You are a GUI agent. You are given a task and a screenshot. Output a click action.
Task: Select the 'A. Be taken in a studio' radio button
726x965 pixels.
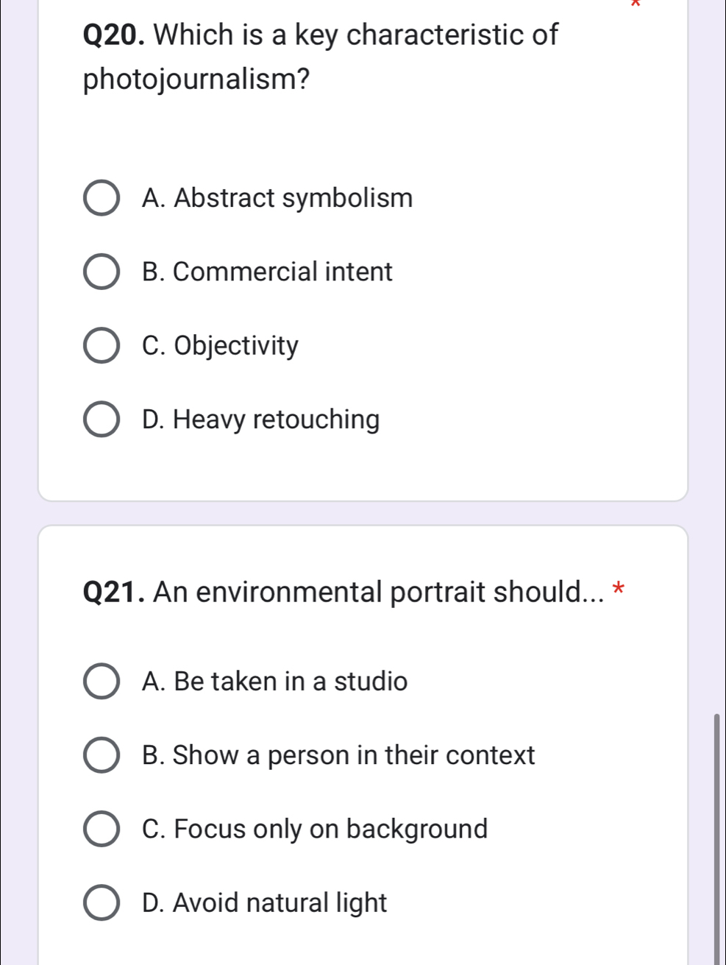[x=102, y=682]
